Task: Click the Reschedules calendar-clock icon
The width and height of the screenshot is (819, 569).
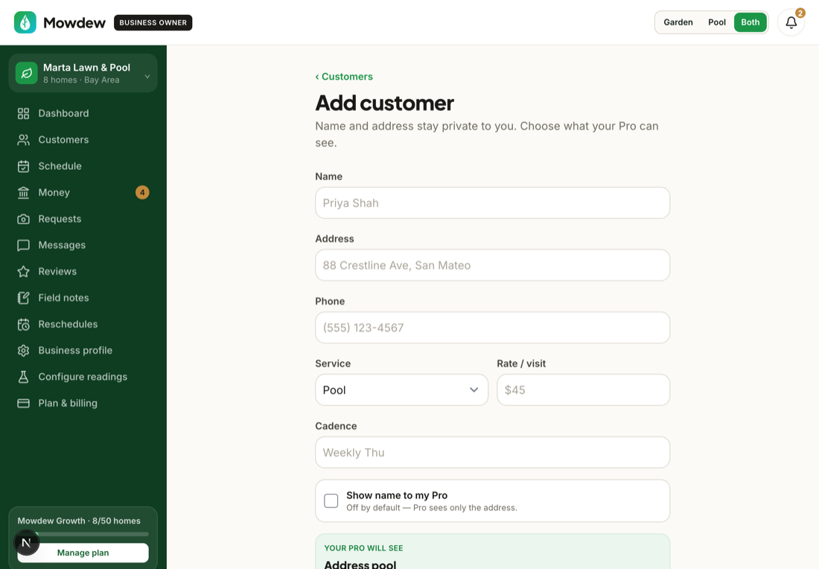Action: [x=24, y=324]
